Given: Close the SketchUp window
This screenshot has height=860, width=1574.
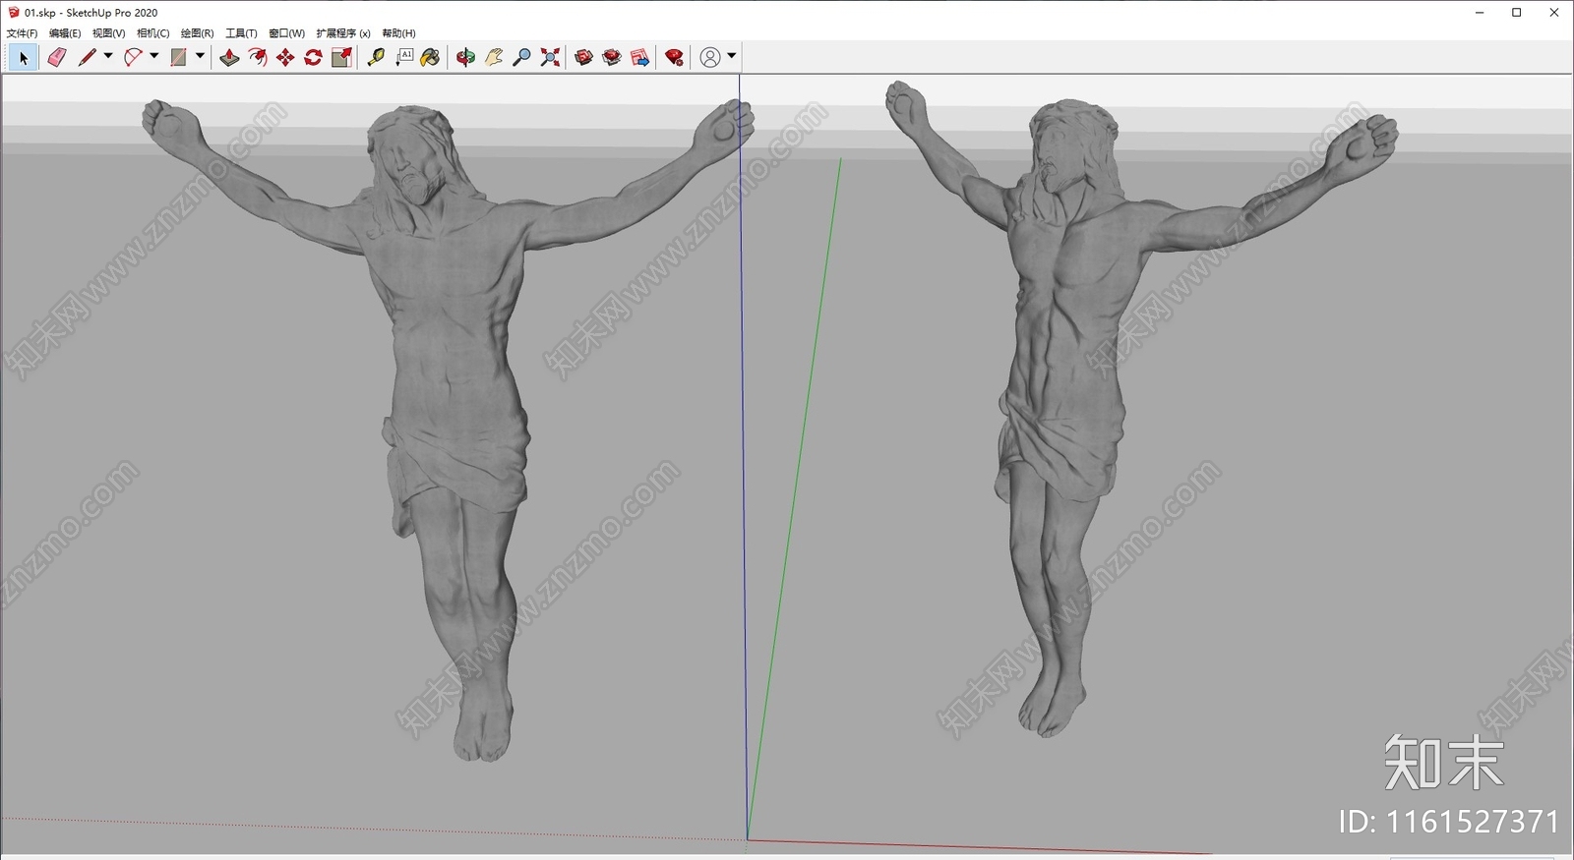Looking at the screenshot, I should [x=1554, y=13].
